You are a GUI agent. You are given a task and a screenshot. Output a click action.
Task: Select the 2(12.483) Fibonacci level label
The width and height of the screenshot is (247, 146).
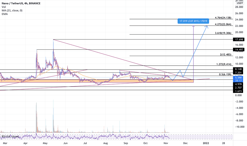[226, 54]
